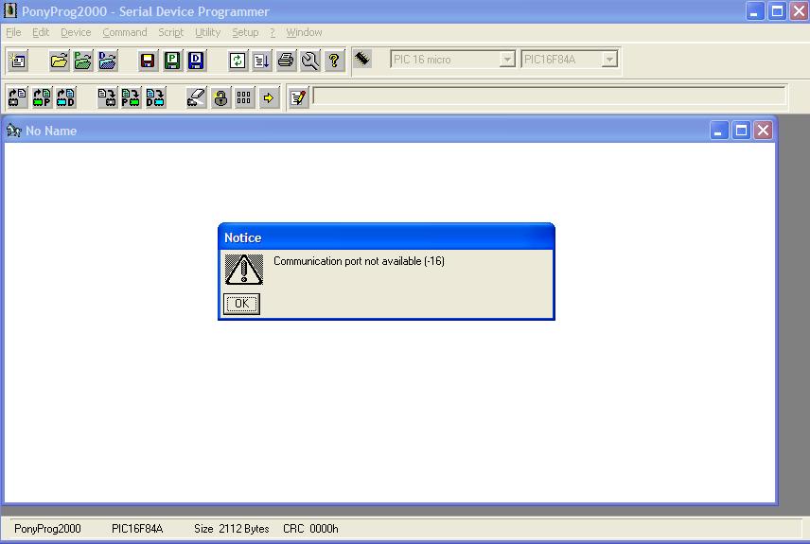This screenshot has height=544, width=810.
Task: Click CRC 0000h status entry
Action: tap(310, 529)
